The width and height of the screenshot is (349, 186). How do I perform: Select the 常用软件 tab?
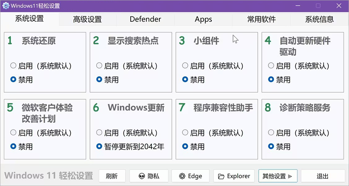[261, 19]
